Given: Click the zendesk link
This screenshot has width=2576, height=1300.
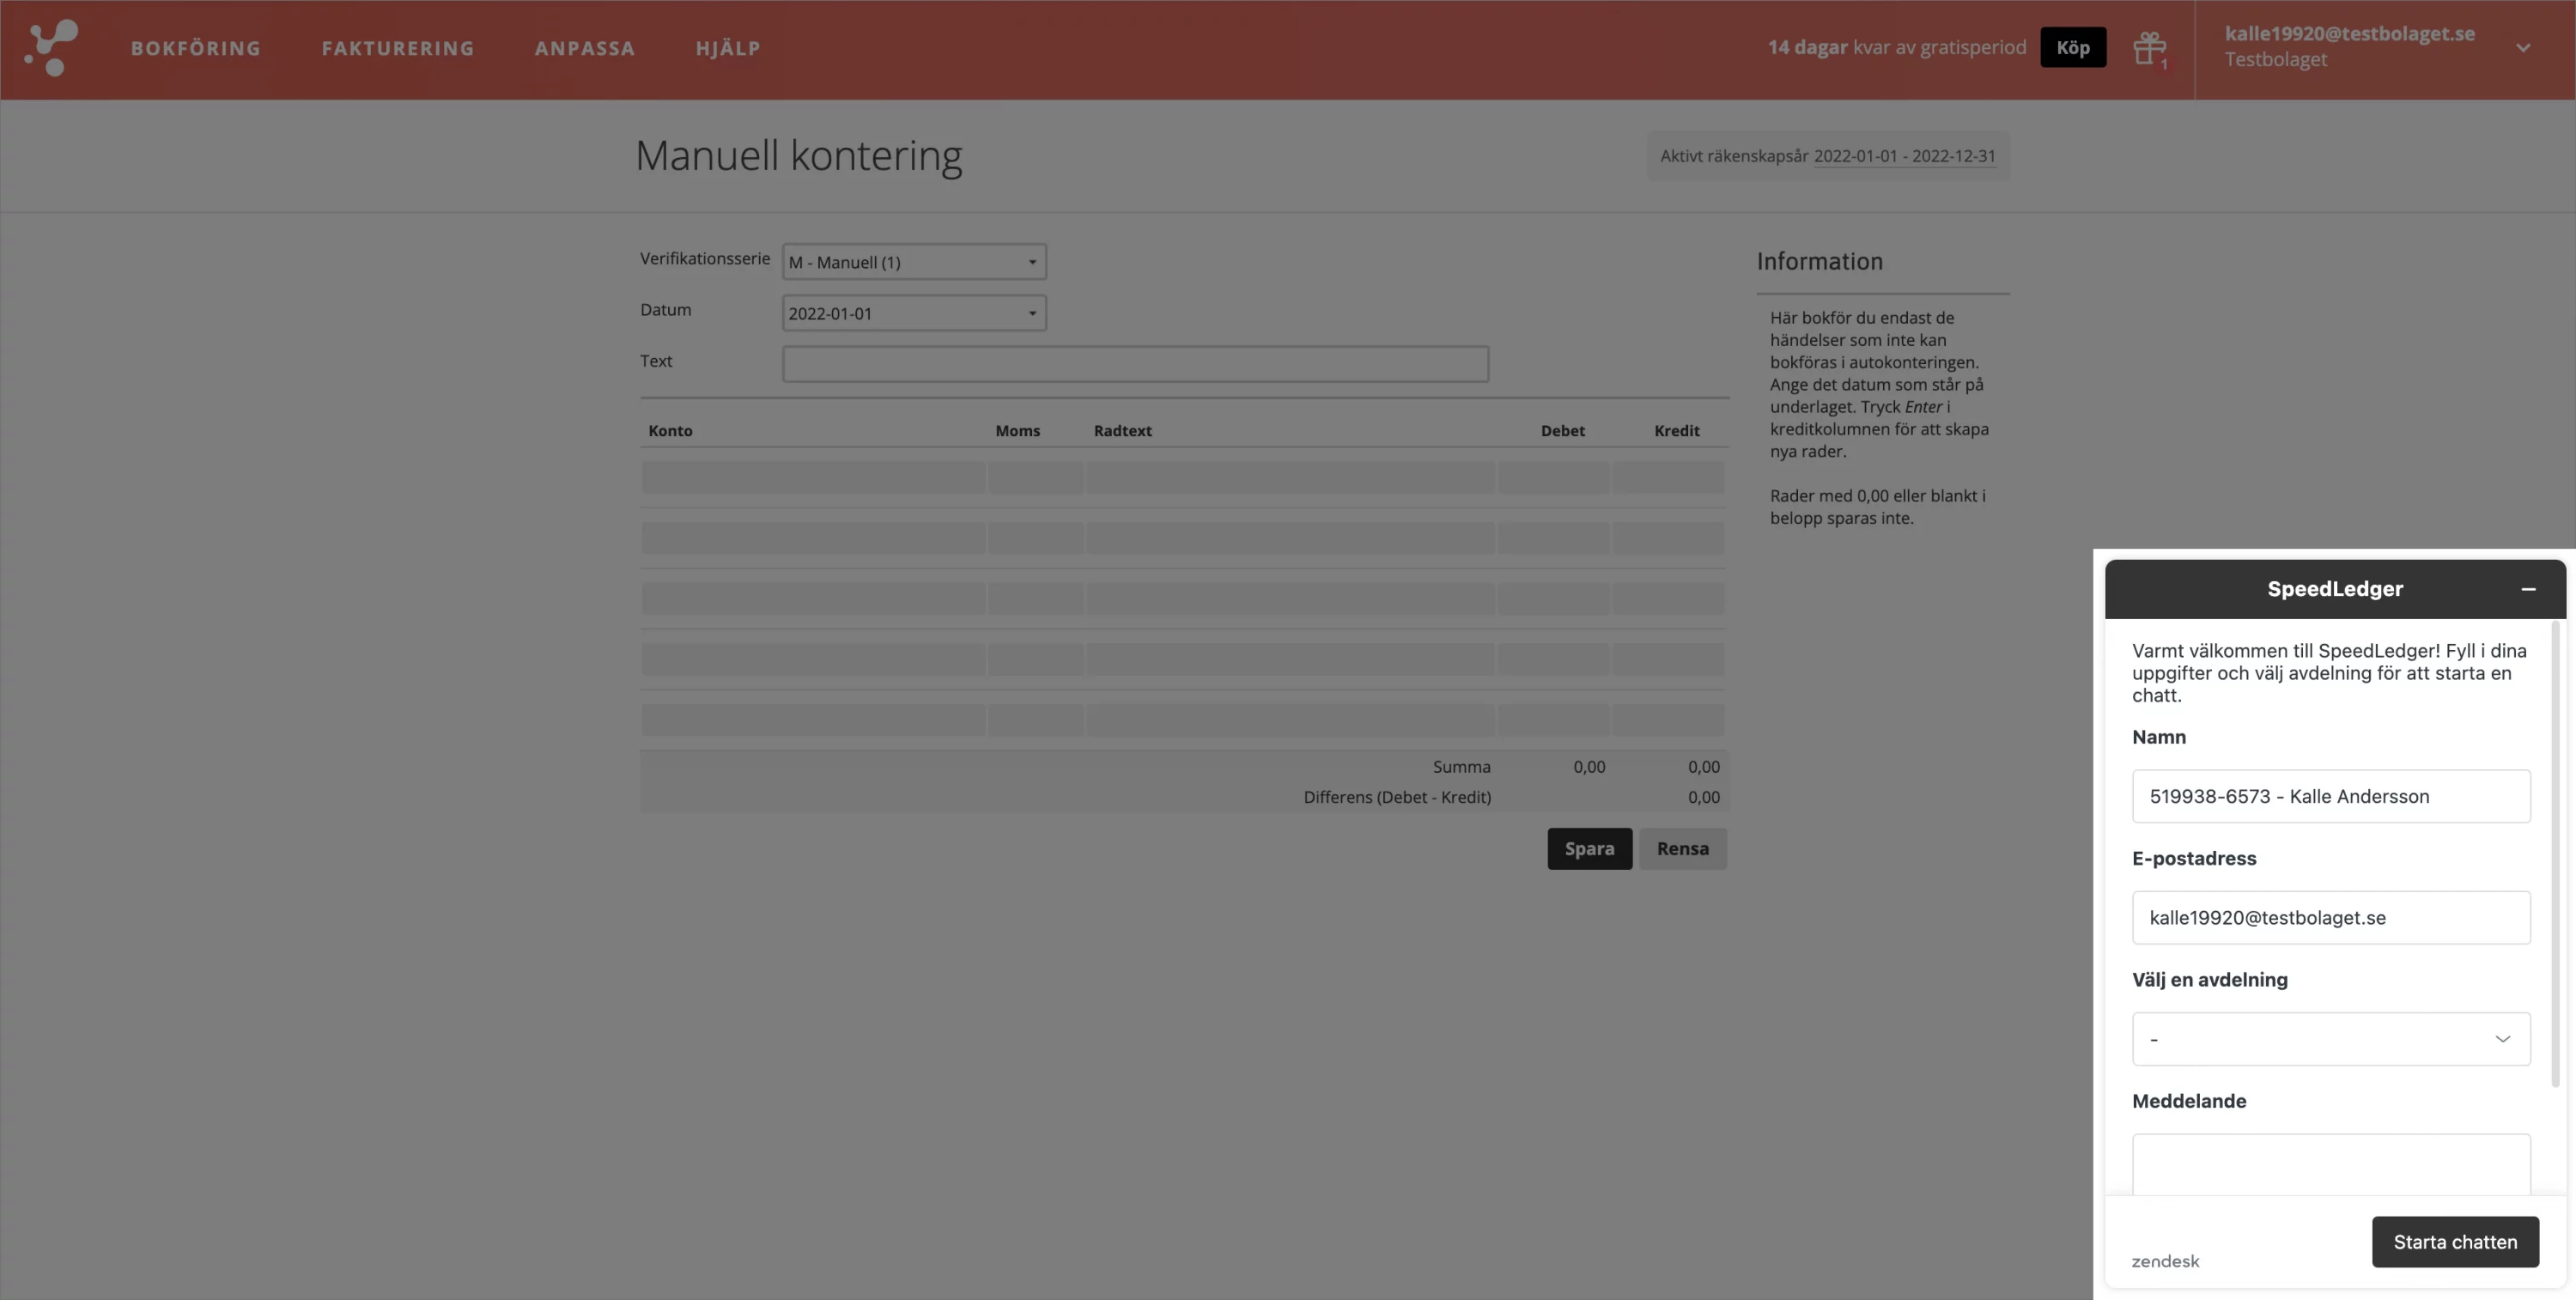Looking at the screenshot, I should pos(2165,1261).
